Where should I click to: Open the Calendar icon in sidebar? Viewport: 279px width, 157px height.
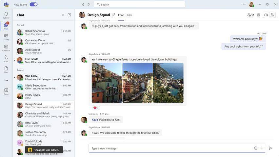[6, 48]
